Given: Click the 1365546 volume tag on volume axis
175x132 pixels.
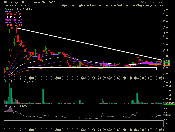Looking at the screenshot, I should (169, 103).
